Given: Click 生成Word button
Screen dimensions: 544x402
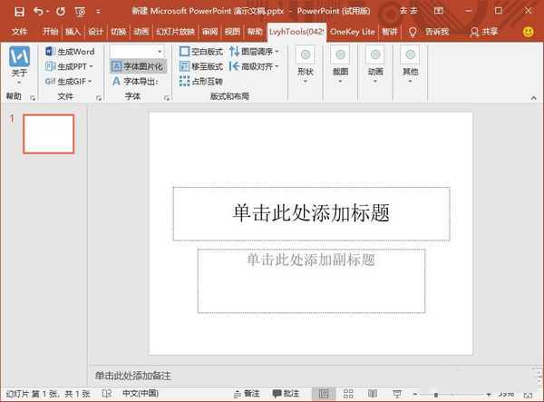Looking at the screenshot, I should pos(70,52).
